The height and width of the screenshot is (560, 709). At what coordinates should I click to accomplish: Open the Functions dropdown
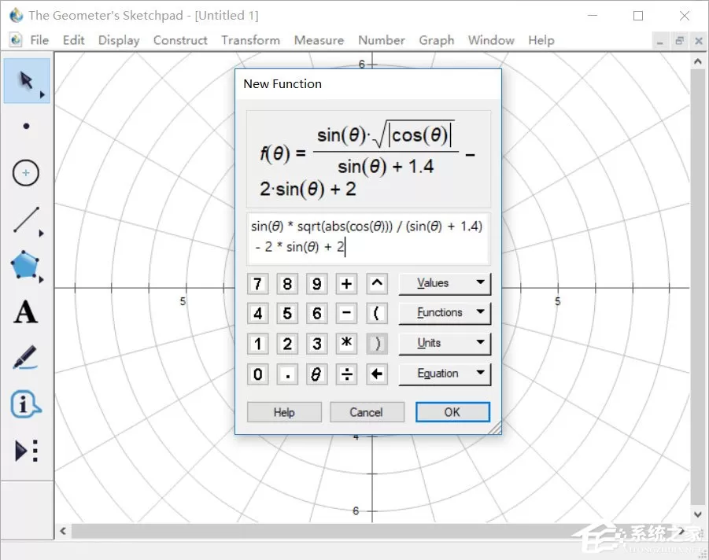pos(445,313)
